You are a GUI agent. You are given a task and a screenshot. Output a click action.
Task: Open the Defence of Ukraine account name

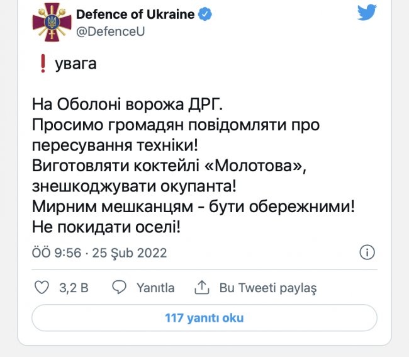click(x=135, y=14)
